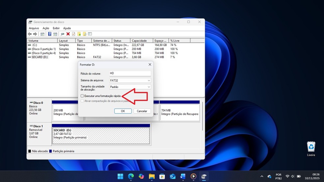The height and width of the screenshot is (182, 324).
Task: Open Microsoft Edge from the taskbar
Action: pyautogui.click(x=130, y=176)
